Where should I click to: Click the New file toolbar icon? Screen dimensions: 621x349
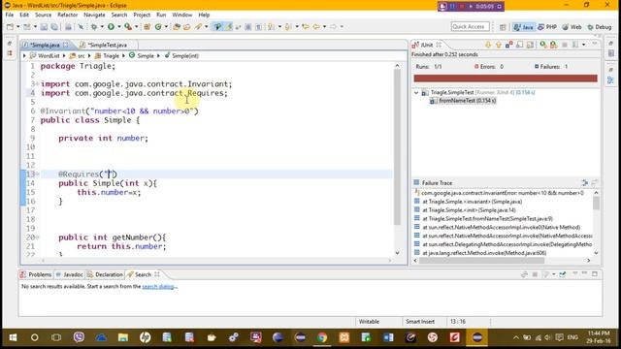click(x=10, y=27)
